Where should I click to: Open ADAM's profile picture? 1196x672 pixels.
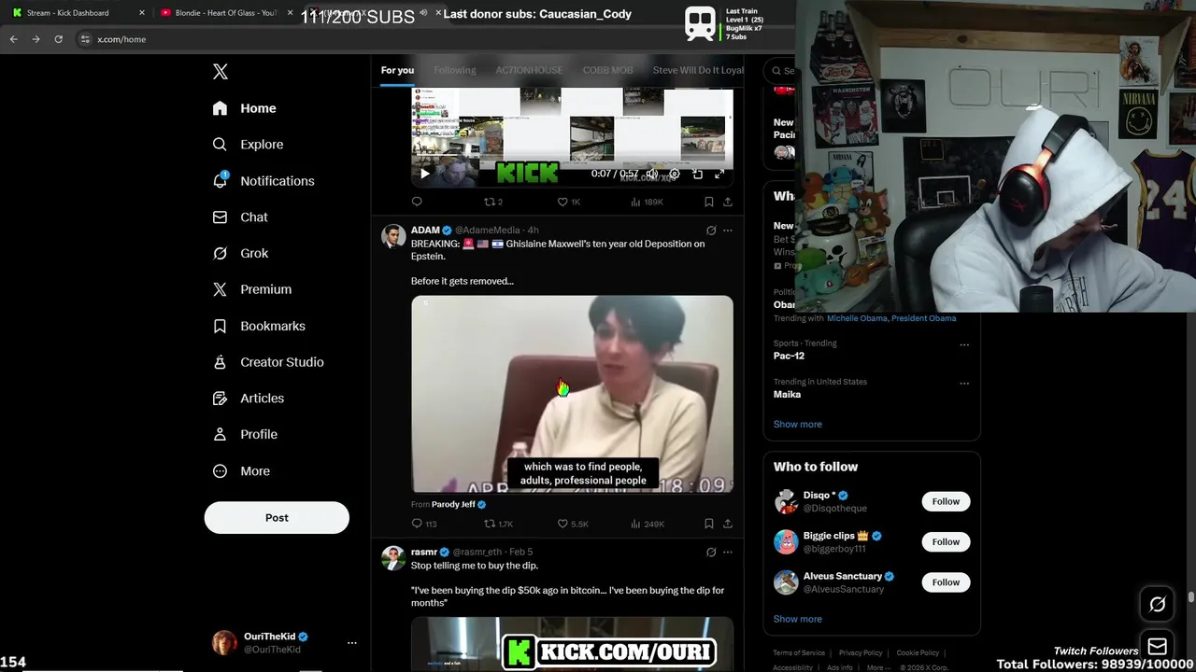tap(393, 236)
